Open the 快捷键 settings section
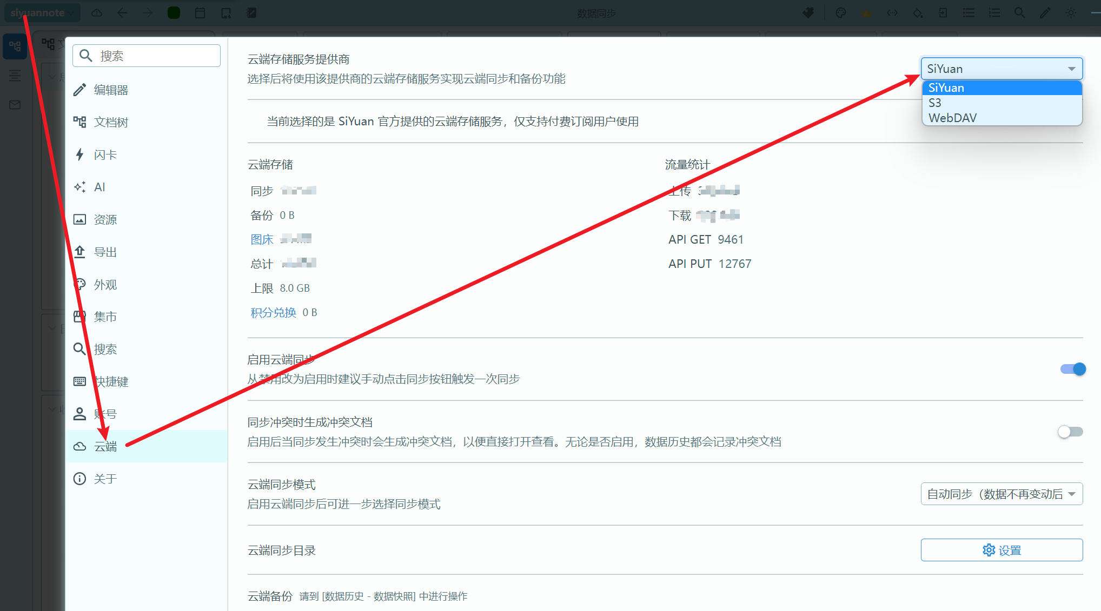This screenshot has width=1101, height=611. coord(111,381)
